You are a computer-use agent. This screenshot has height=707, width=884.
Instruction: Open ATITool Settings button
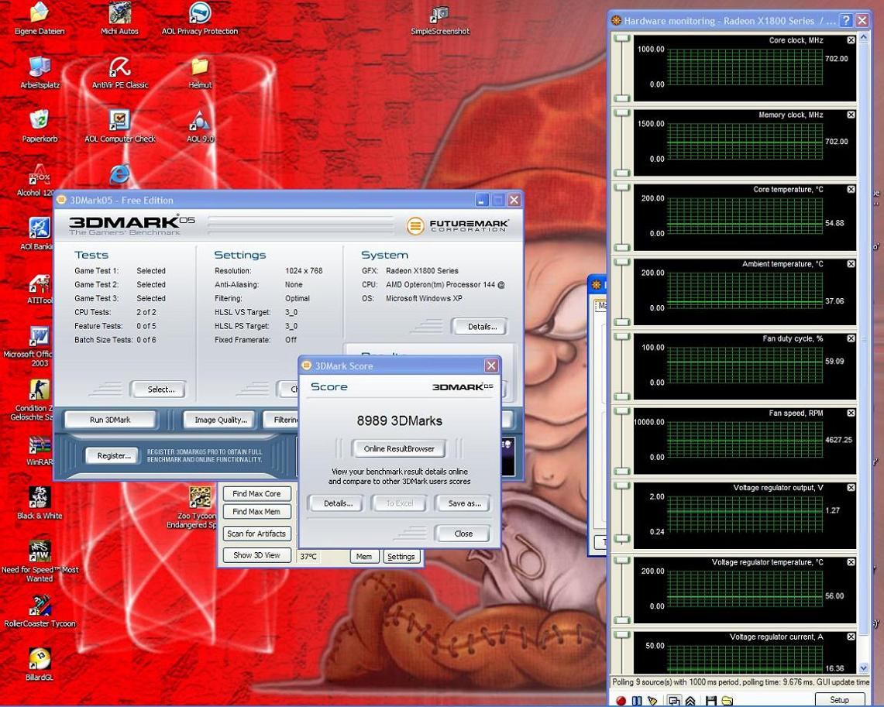pos(401,556)
